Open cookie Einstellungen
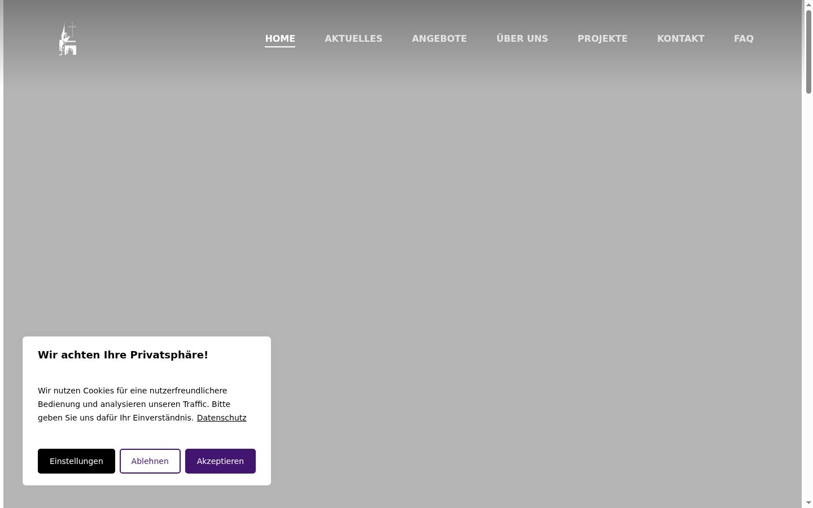 [x=76, y=461]
